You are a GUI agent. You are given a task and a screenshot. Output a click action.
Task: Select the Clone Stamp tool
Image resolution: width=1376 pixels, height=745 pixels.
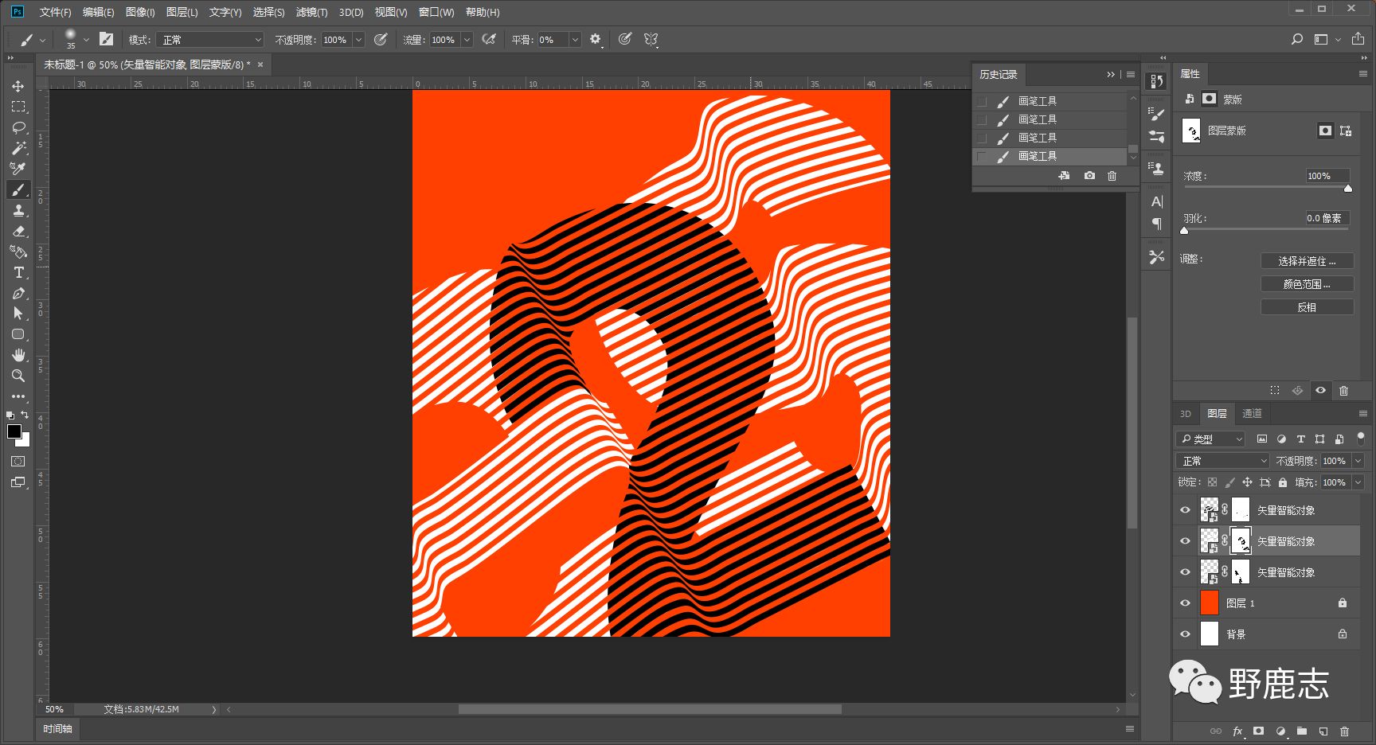(18, 210)
